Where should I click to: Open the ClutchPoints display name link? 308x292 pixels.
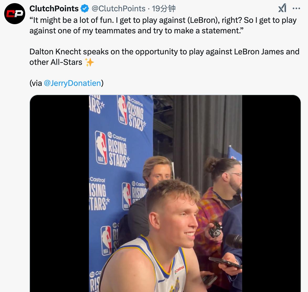click(x=54, y=9)
